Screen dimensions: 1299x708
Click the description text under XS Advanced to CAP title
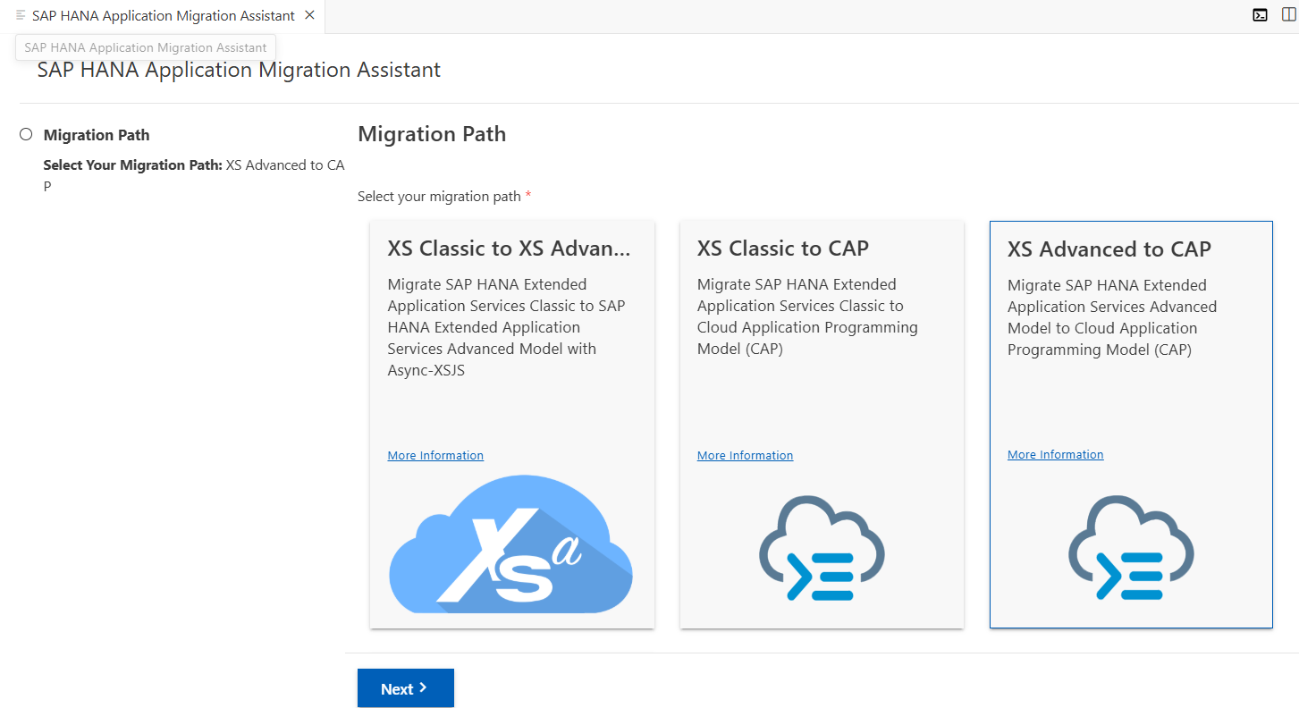click(1112, 317)
